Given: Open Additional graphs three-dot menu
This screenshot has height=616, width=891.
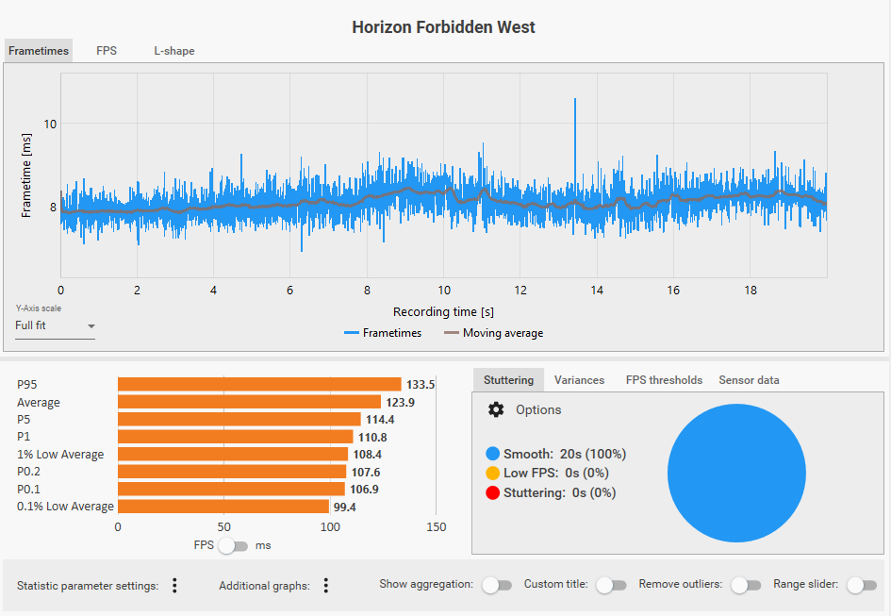Looking at the screenshot, I should (x=325, y=585).
